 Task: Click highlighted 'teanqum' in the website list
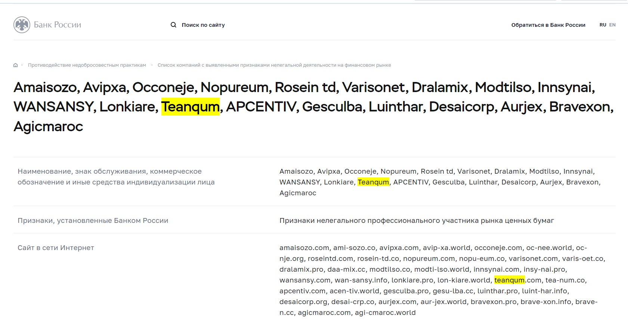click(510, 280)
